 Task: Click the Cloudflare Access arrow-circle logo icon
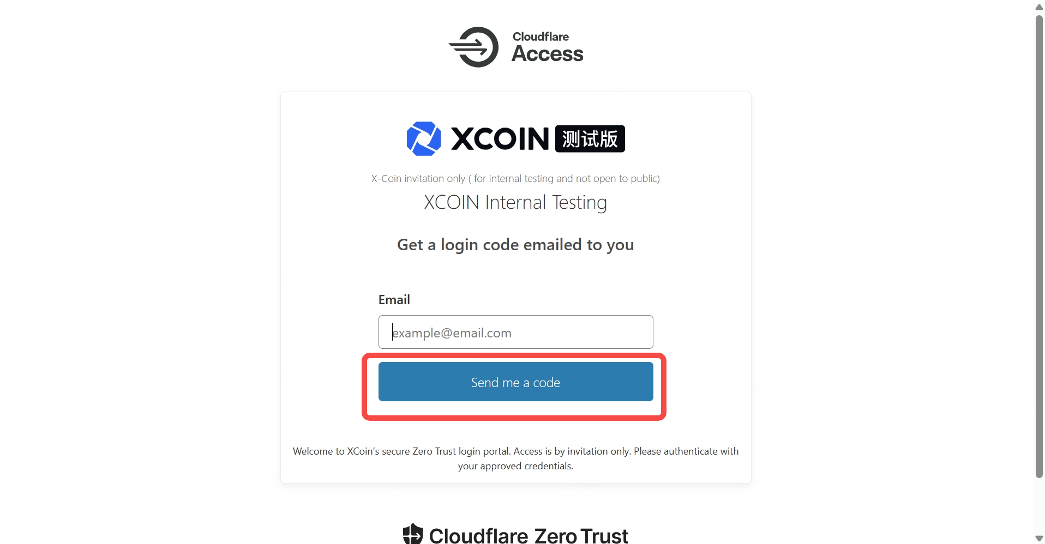point(473,47)
